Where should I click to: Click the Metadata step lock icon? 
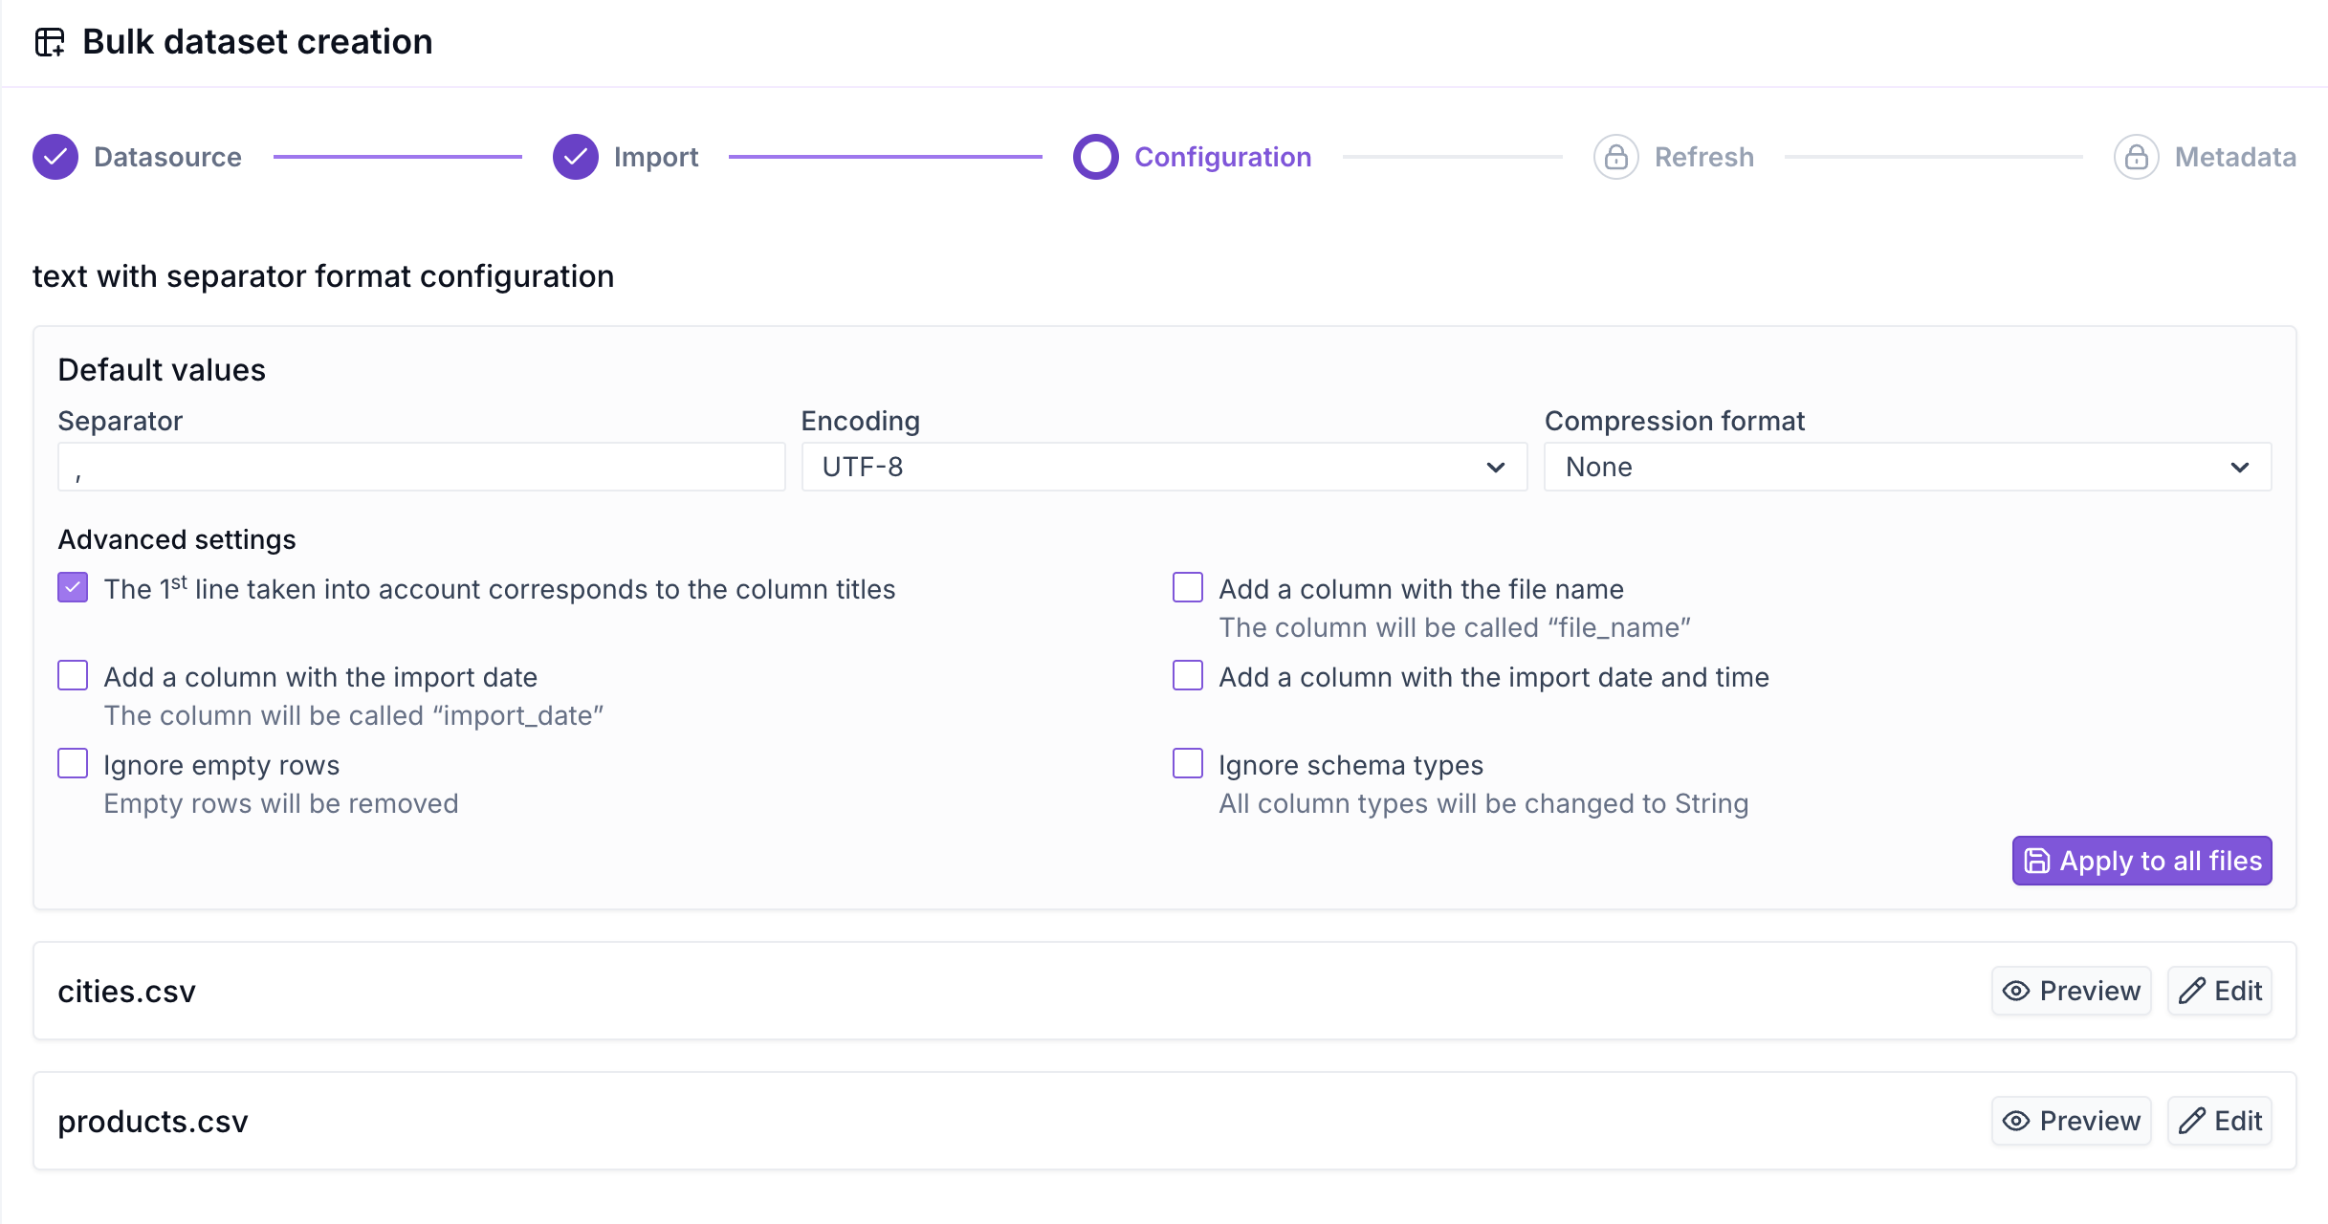[2137, 157]
